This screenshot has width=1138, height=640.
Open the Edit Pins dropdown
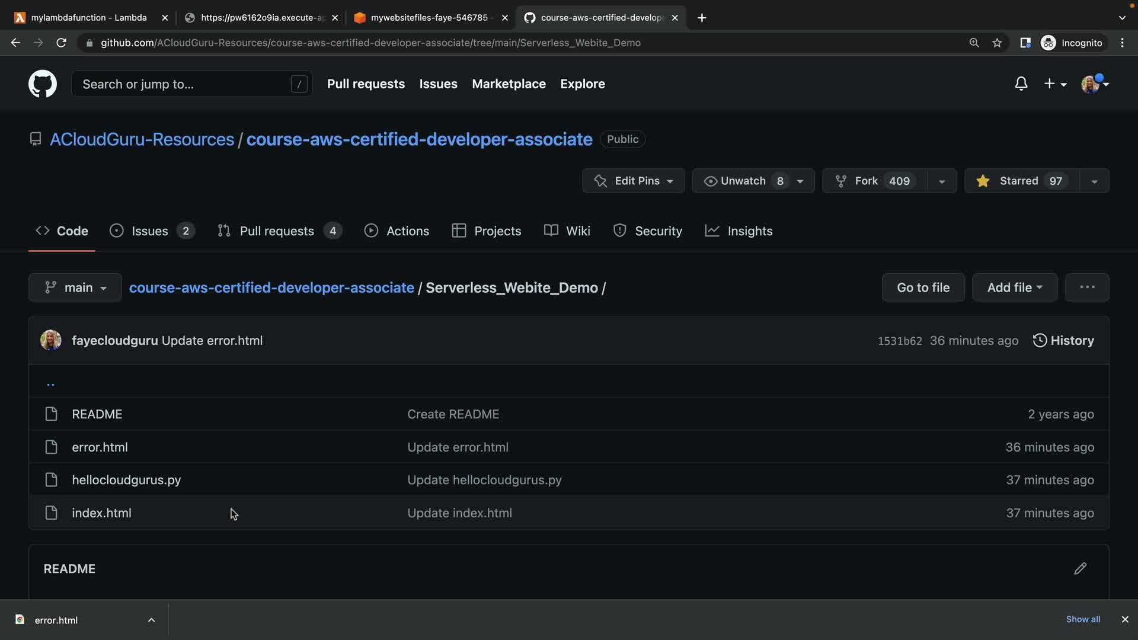(633, 181)
